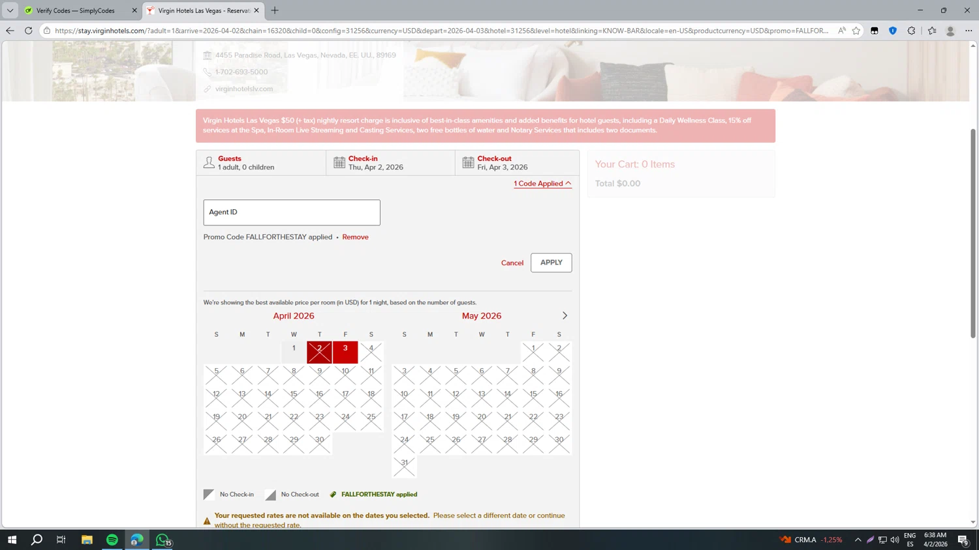The image size is (979, 550).
Task: Click the No Check-out legend item
Action: pos(292,495)
